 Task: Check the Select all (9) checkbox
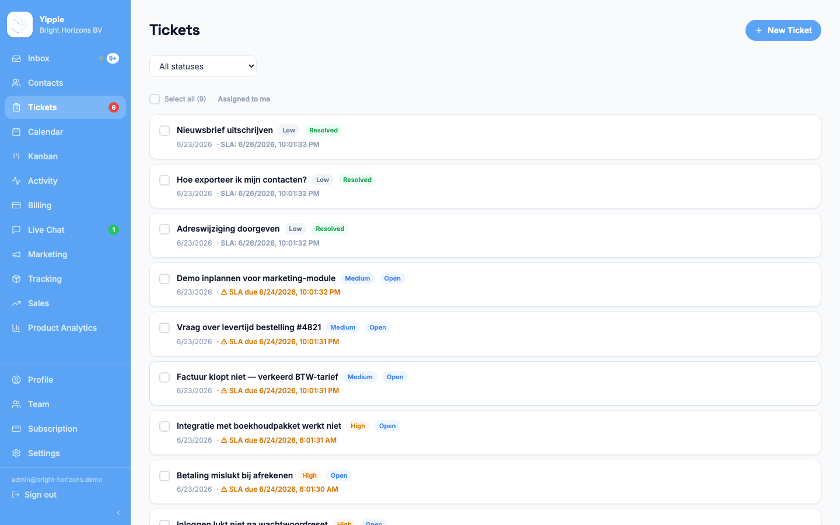(x=155, y=99)
